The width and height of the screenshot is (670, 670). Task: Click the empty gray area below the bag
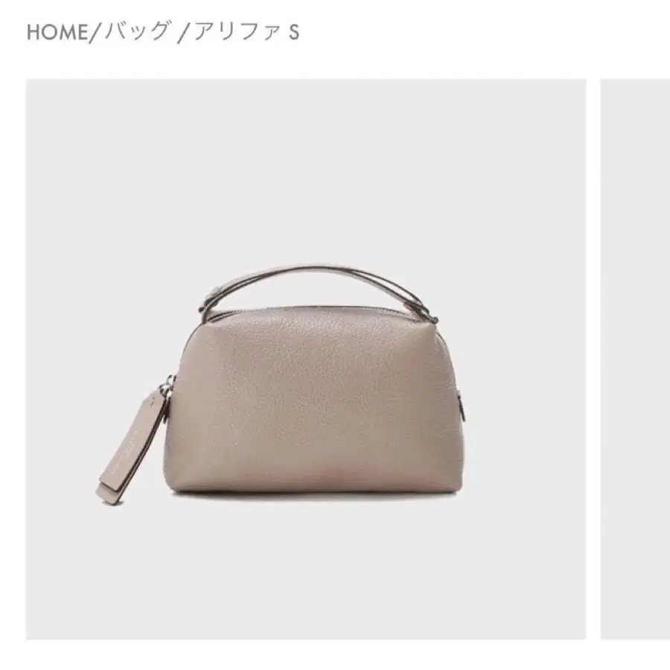(x=306, y=572)
